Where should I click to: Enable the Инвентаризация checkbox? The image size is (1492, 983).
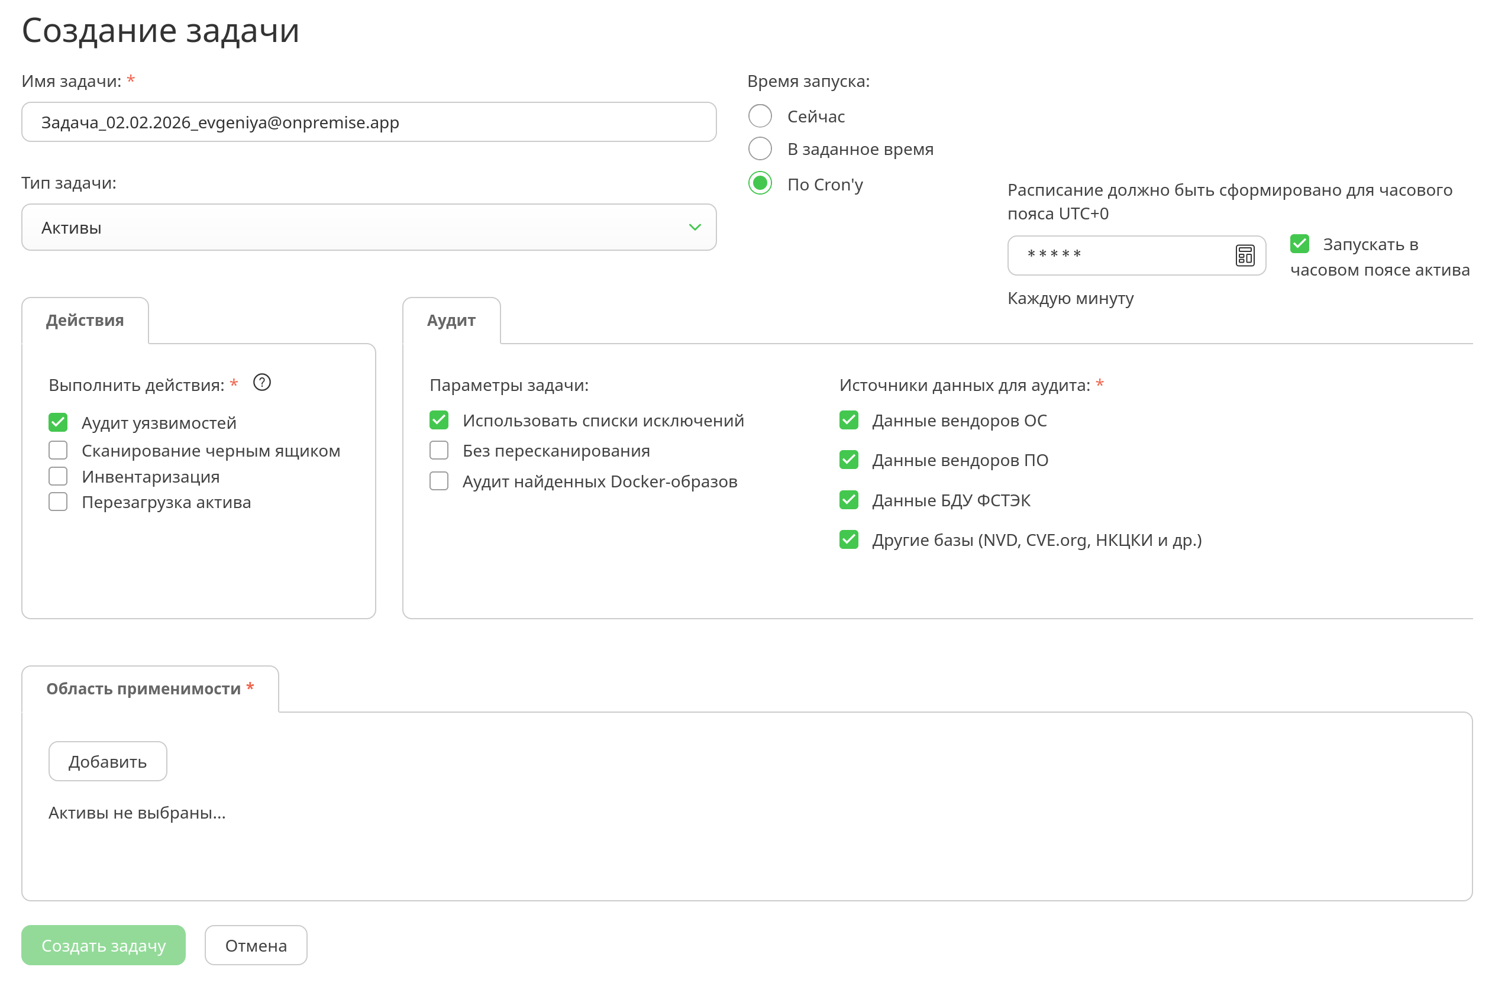point(57,477)
